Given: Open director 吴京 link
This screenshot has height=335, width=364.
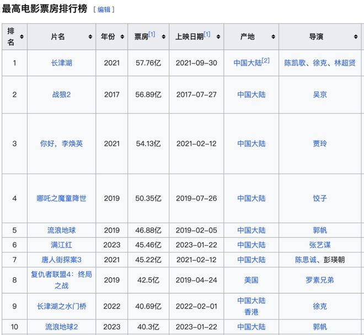Looking at the screenshot, I should pos(320,95).
